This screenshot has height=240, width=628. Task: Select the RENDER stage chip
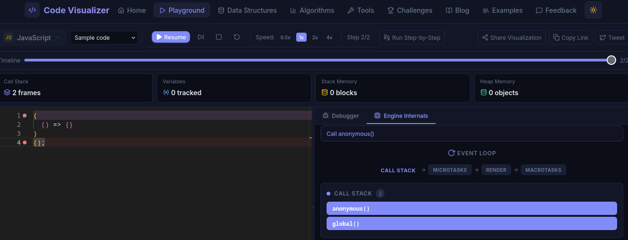coord(496,170)
